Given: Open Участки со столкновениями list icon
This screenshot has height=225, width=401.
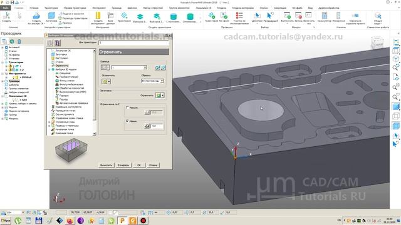Looking at the screenshot, I should (x=239, y=16).
